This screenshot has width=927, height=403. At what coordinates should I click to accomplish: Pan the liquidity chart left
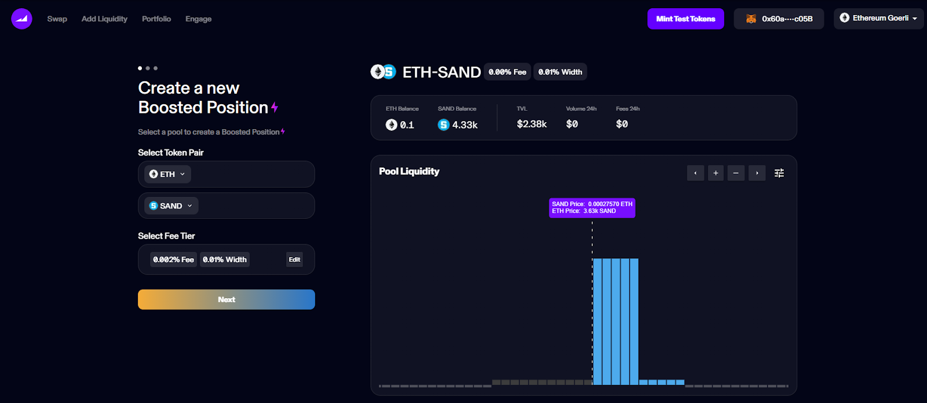pos(695,173)
